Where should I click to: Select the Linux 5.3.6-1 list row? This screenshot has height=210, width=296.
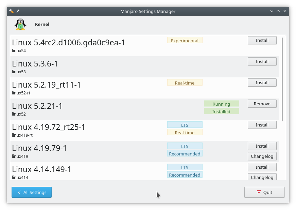tap(145, 67)
